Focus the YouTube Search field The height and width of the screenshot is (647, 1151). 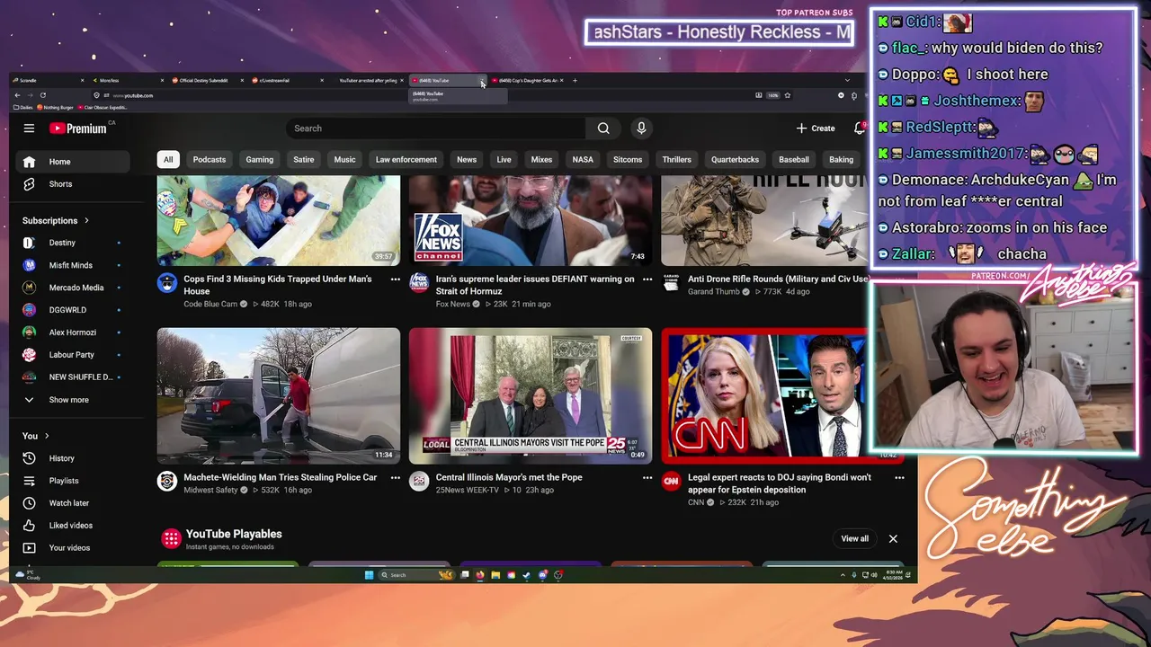[x=436, y=129]
